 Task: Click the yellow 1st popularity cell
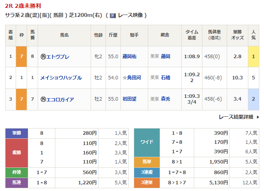253,57
